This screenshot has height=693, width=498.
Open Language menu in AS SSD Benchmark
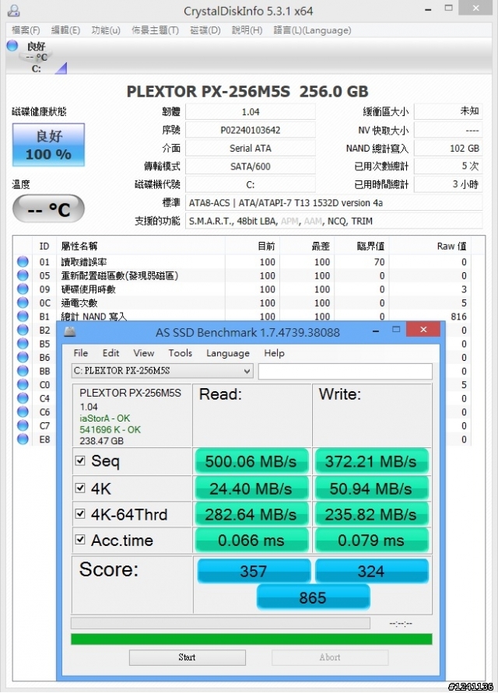228,353
